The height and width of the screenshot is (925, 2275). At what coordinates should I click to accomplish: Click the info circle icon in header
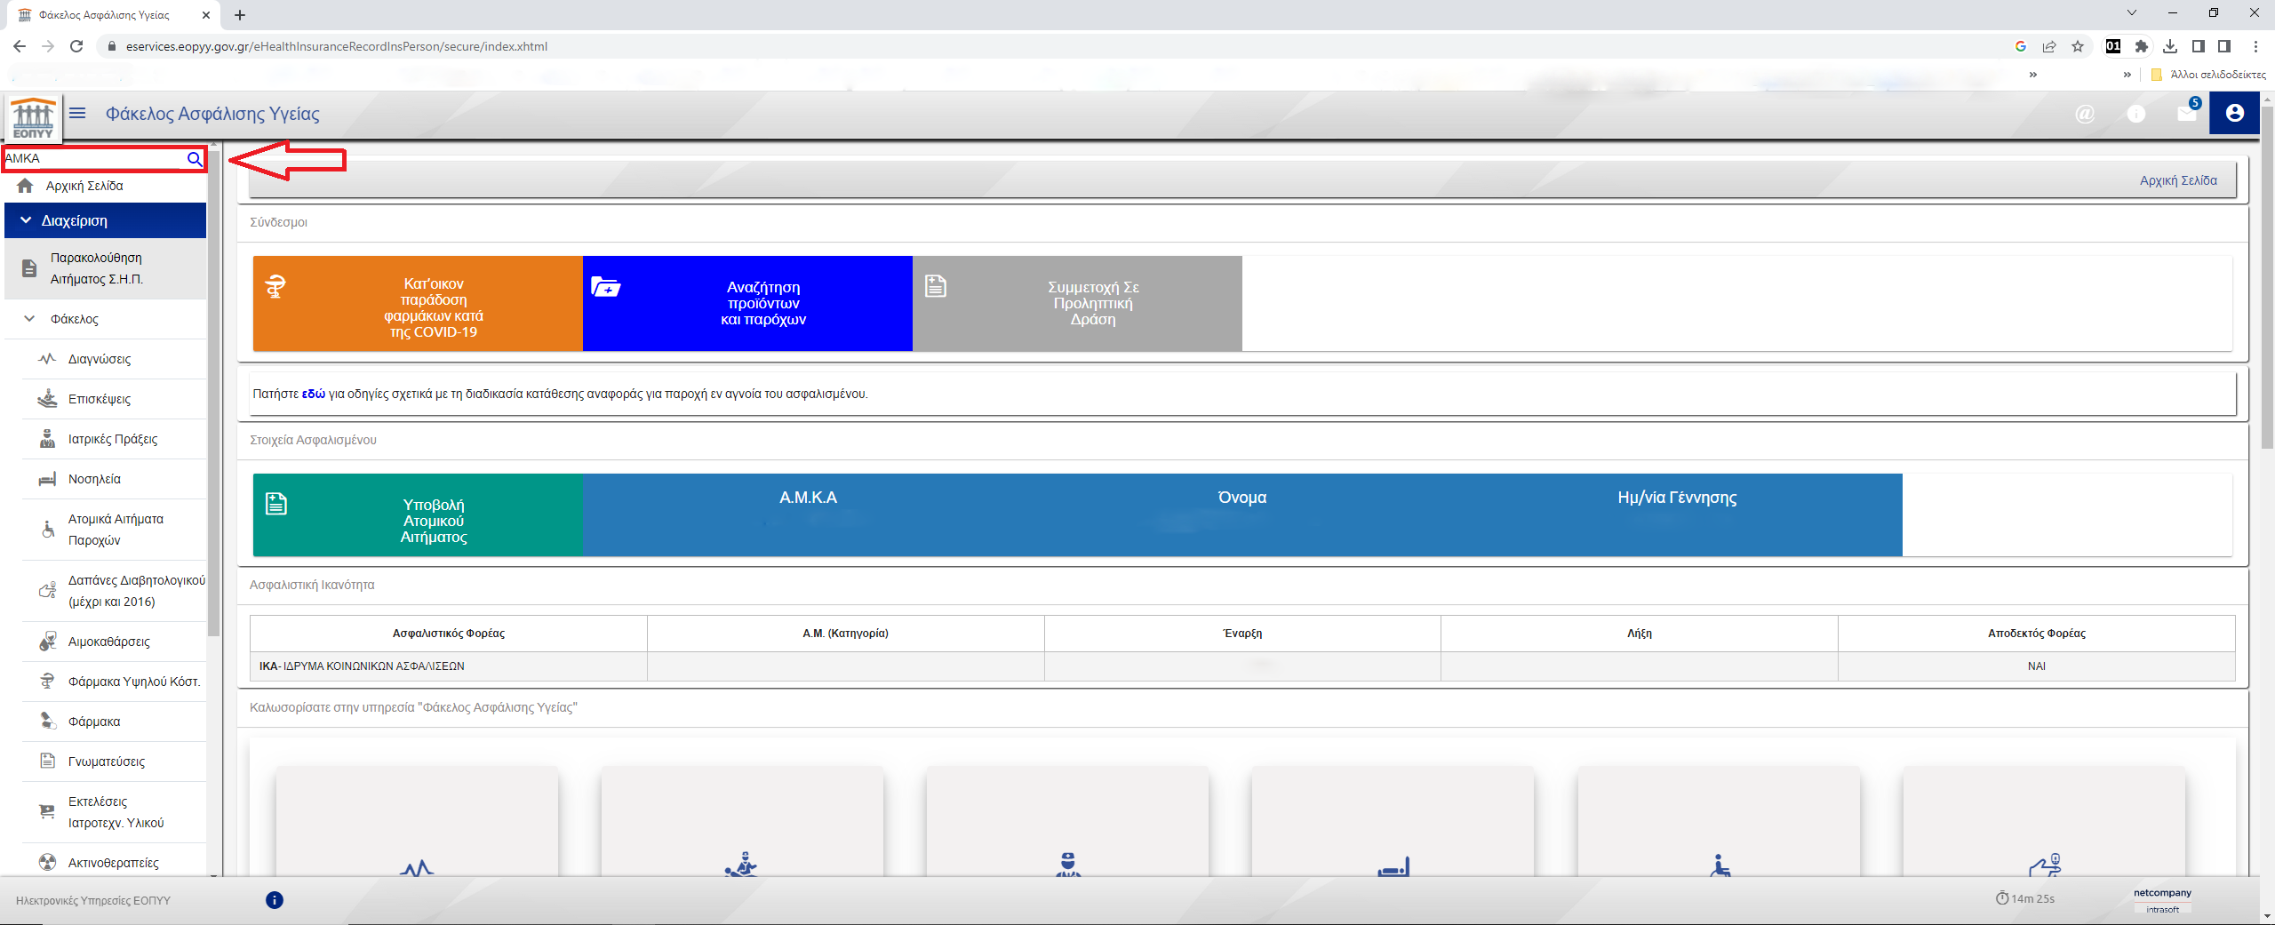click(x=2136, y=114)
